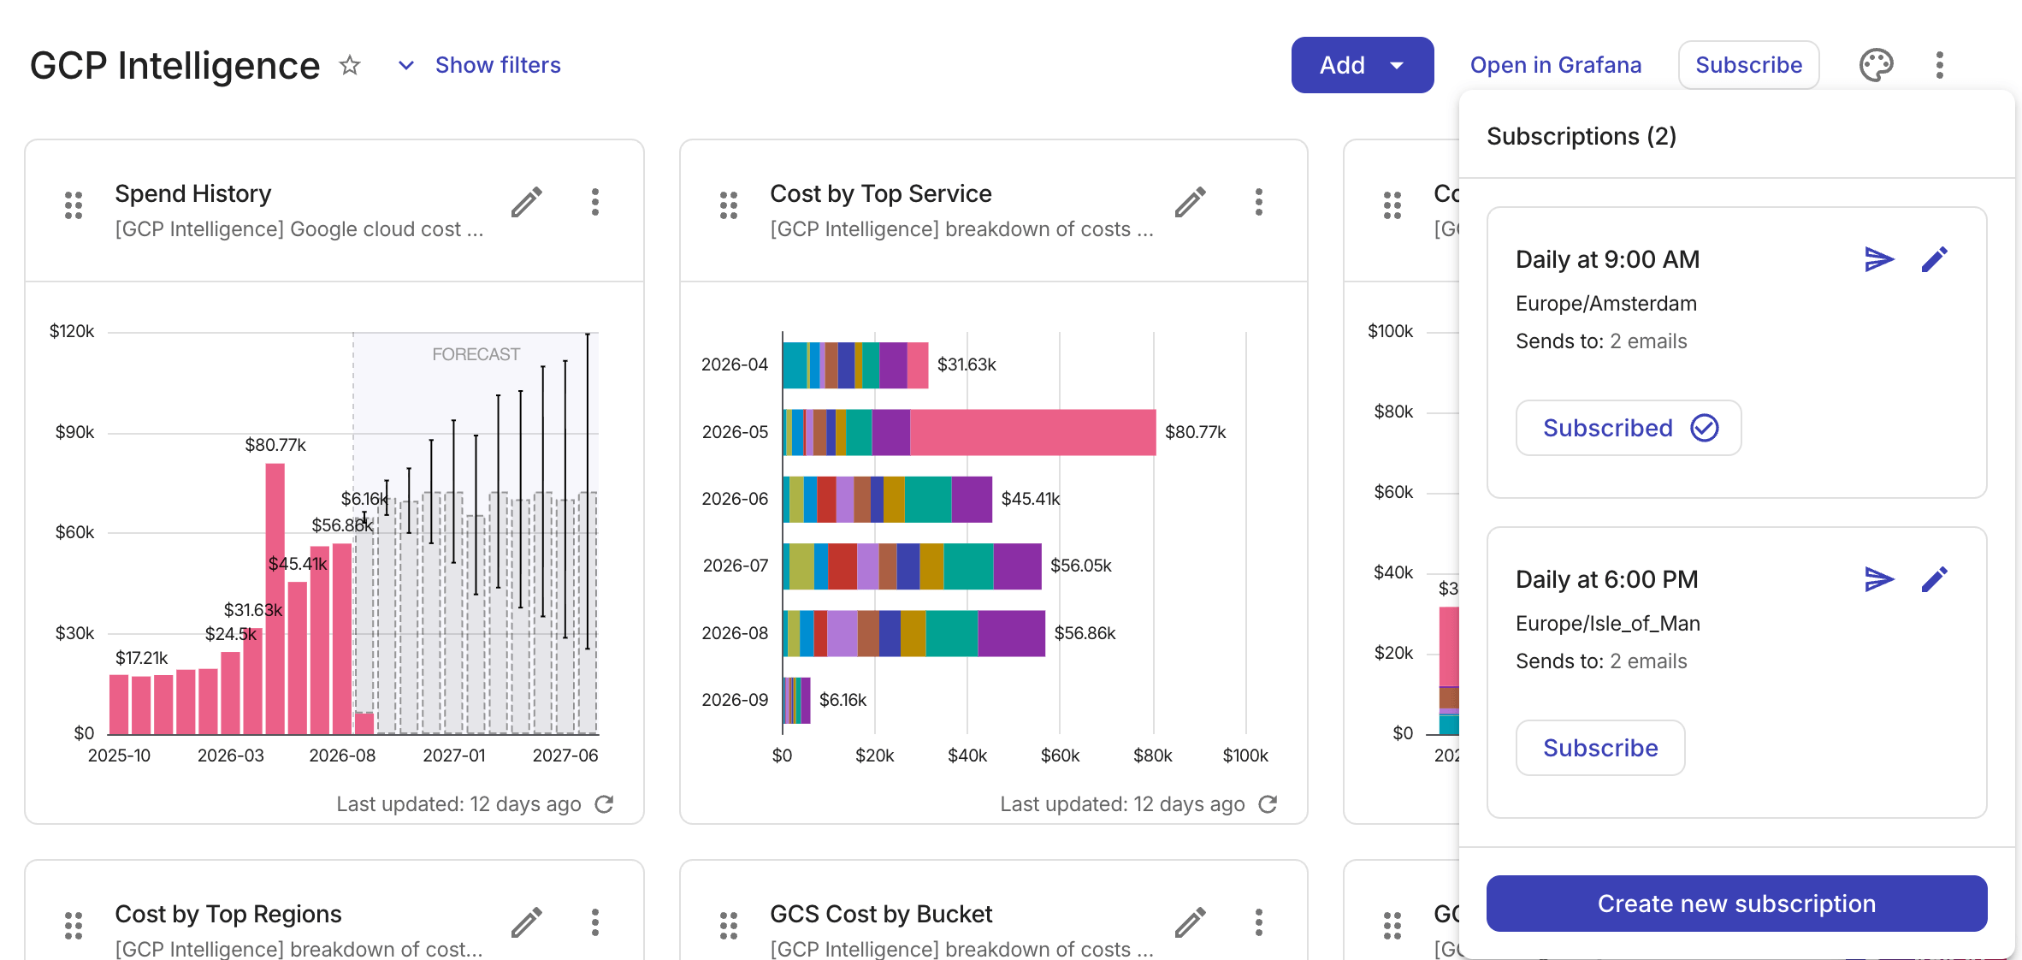Star the GCP Intelligence dashboard as favorite
2022x960 pixels.
tap(350, 65)
